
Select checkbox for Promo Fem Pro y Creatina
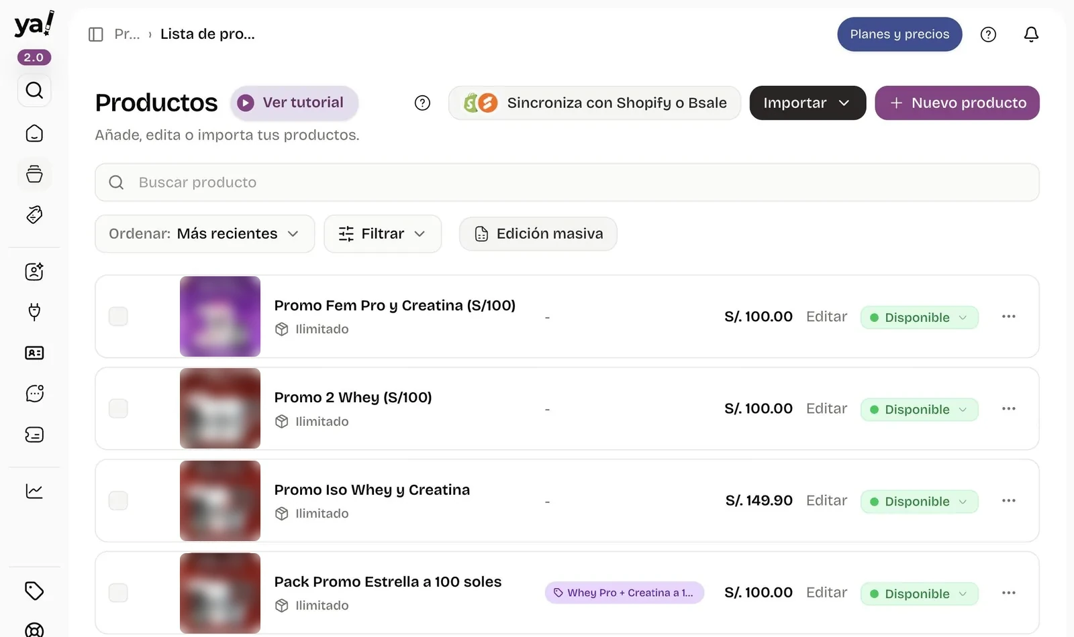tap(118, 316)
